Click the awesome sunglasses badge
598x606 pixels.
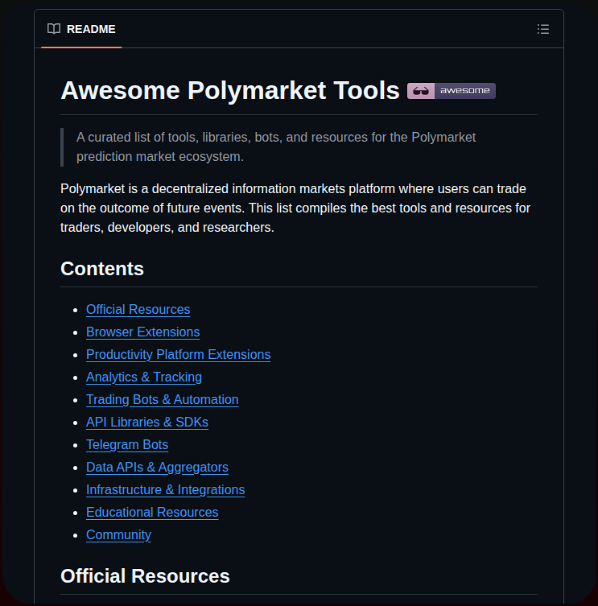[x=451, y=91]
